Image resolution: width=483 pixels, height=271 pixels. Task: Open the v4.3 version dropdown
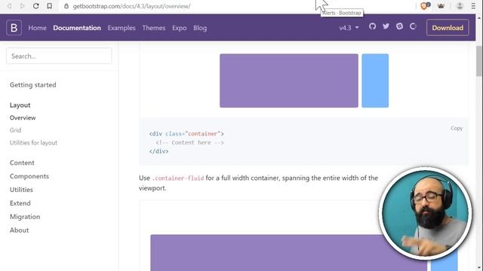(349, 28)
